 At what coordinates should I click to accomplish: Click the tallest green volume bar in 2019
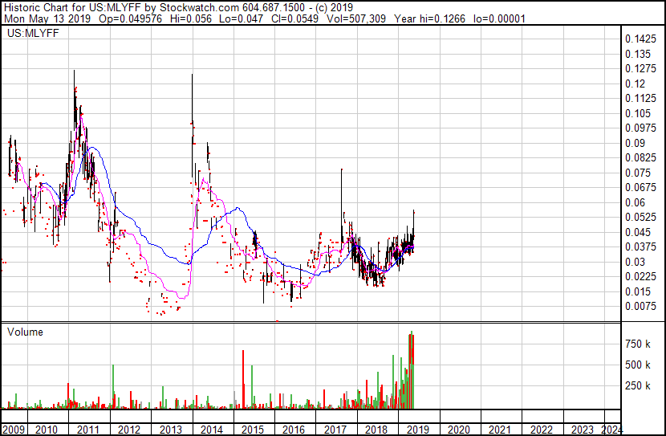pos(412,369)
